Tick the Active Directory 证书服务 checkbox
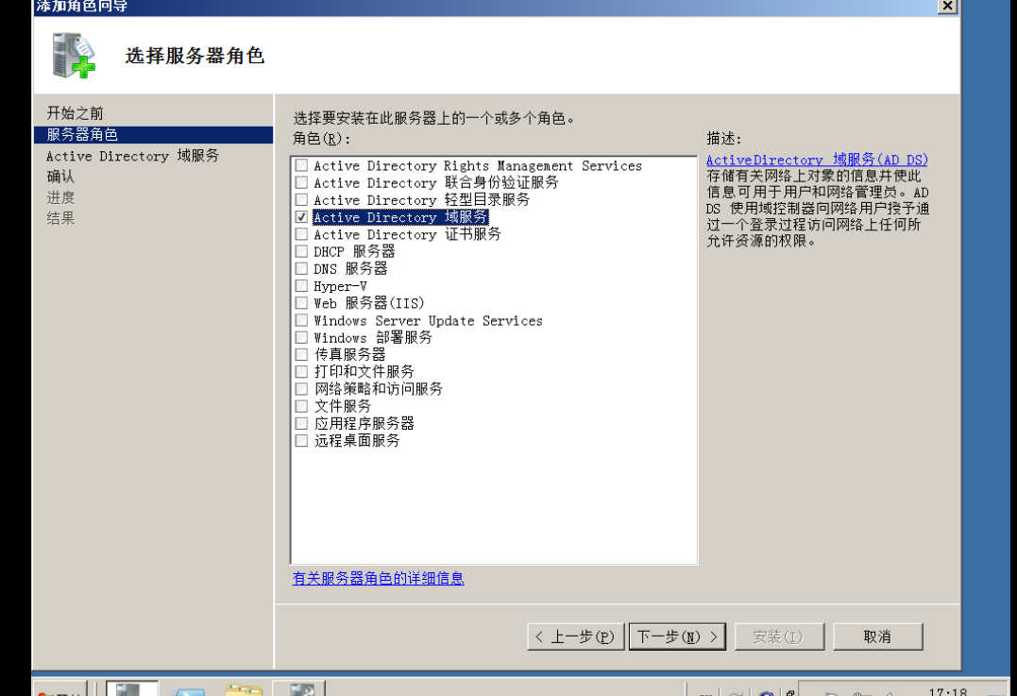 (x=301, y=234)
